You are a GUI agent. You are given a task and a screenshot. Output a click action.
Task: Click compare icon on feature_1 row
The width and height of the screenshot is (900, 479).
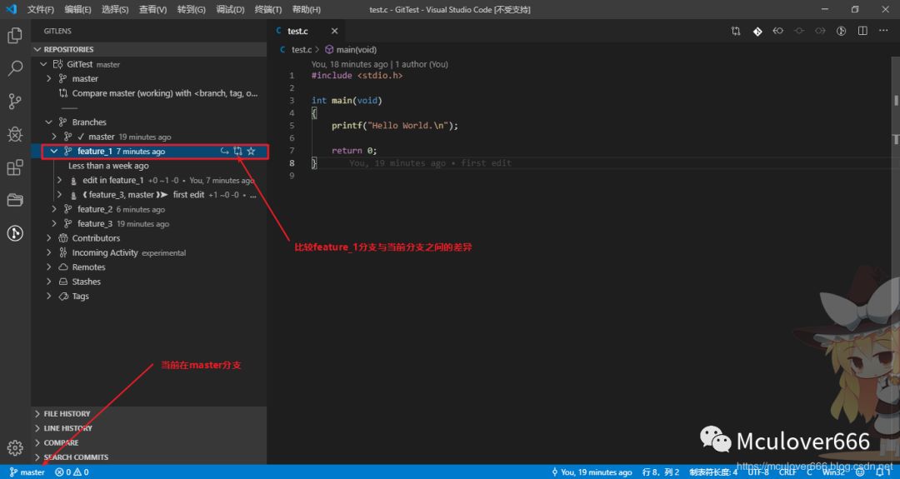[x=237, y=152]
